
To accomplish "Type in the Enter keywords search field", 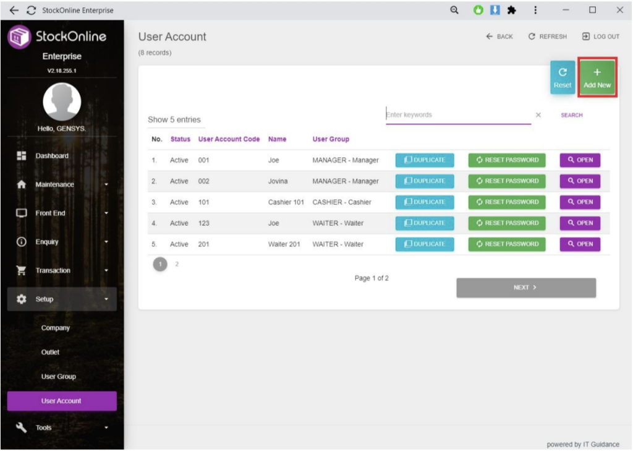I will coord(457,115).
